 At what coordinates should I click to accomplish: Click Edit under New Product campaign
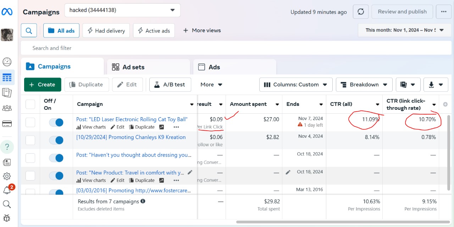coord(117,180)
